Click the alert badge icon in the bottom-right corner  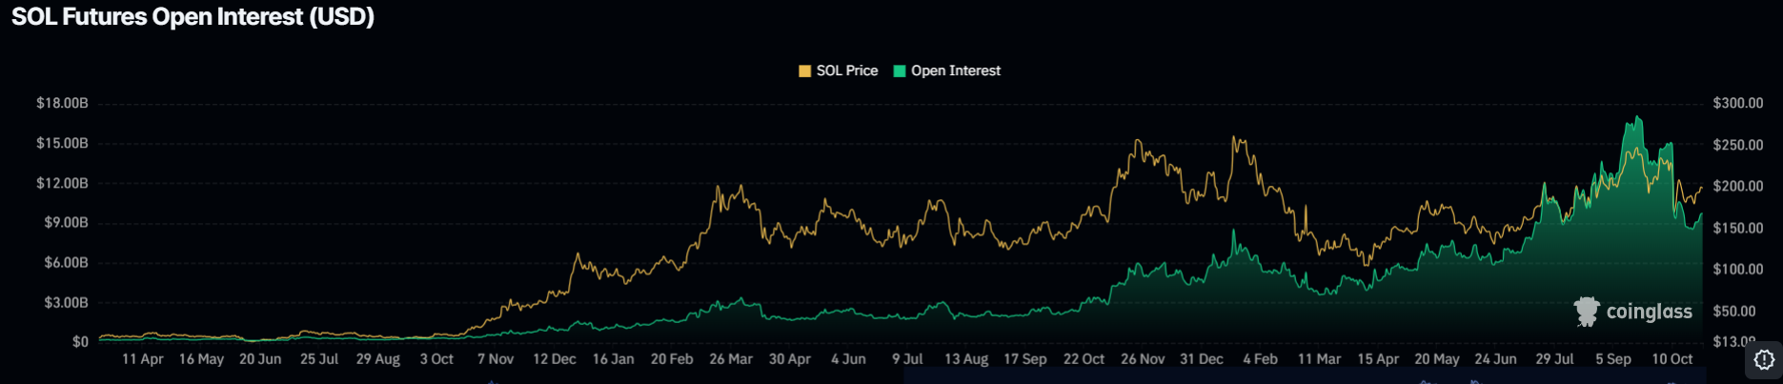coord(1764,360)
